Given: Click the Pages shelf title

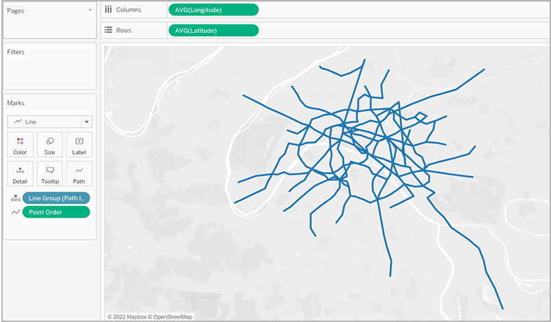Looking at the screenshot, I should point(16,11).
